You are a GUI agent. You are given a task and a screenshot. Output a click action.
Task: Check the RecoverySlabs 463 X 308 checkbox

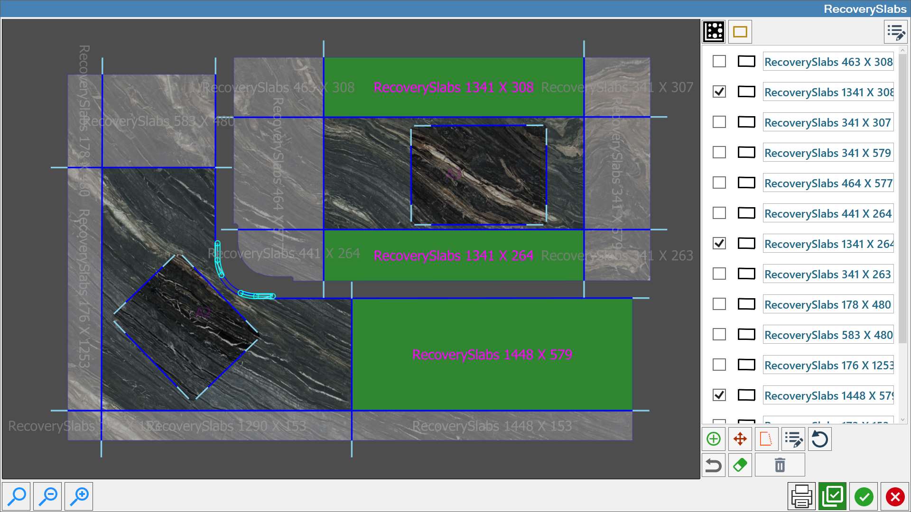coord(719,62)
